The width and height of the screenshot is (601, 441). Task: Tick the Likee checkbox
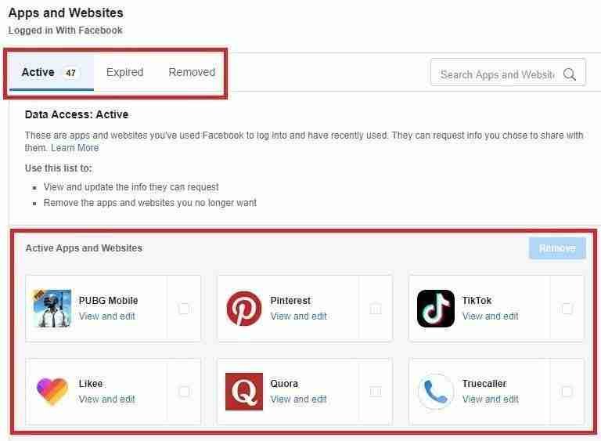(x=184, y=391)
